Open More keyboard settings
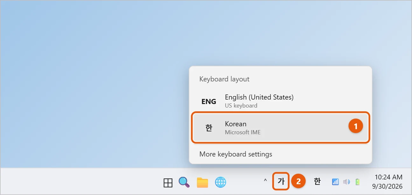 pos(236,154)
